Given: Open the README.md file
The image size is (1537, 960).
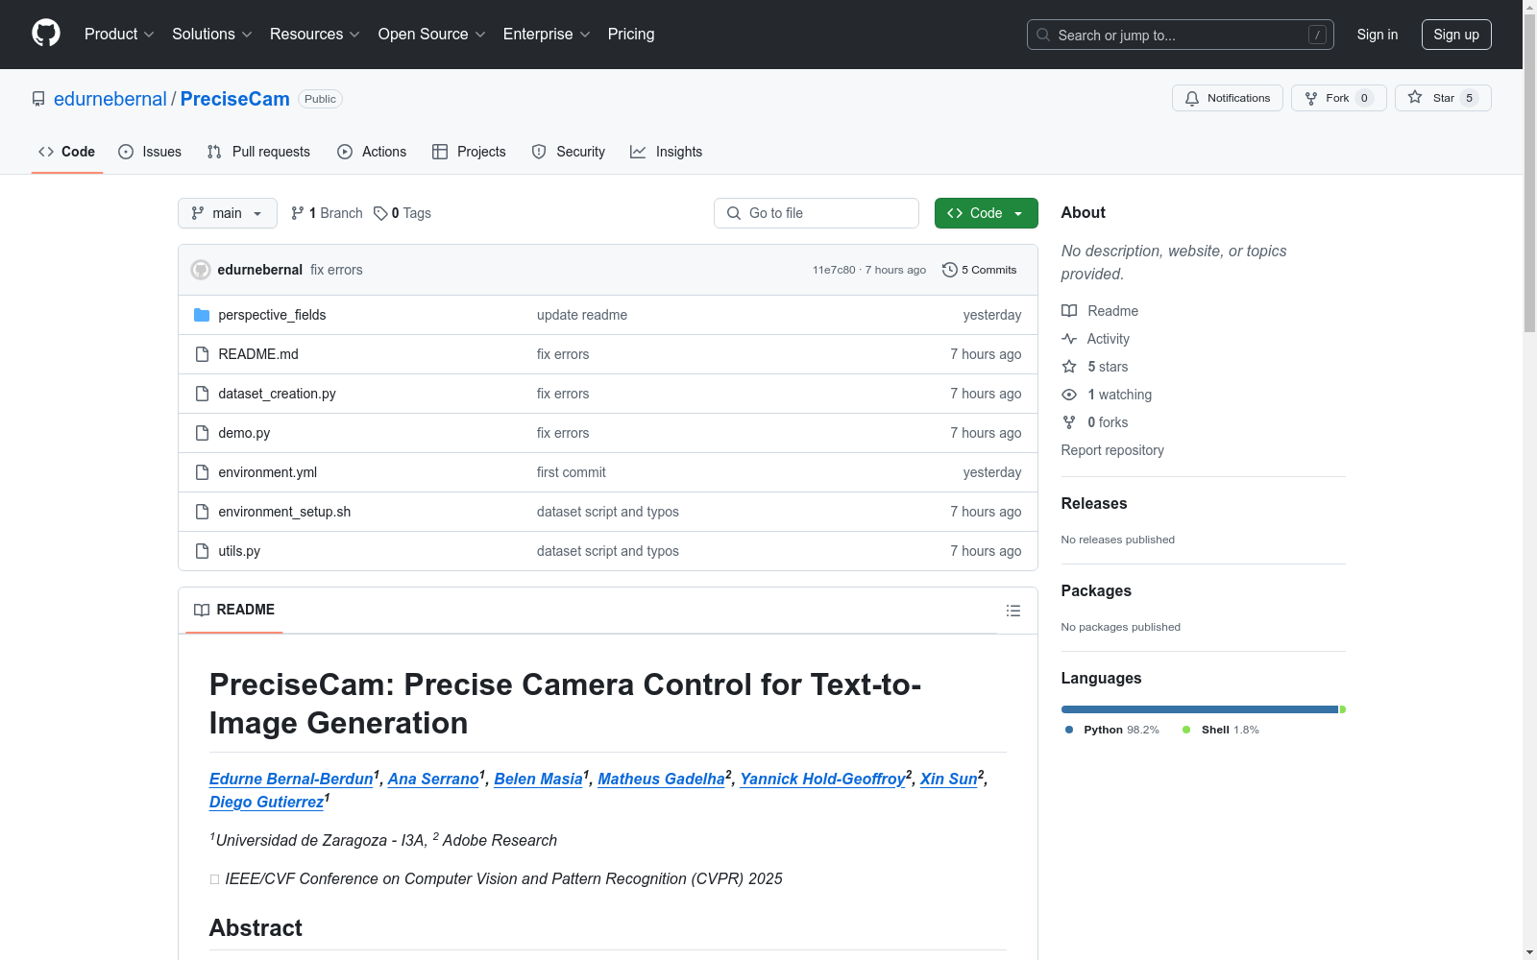Looking at the screenshot, I should 258,354.
